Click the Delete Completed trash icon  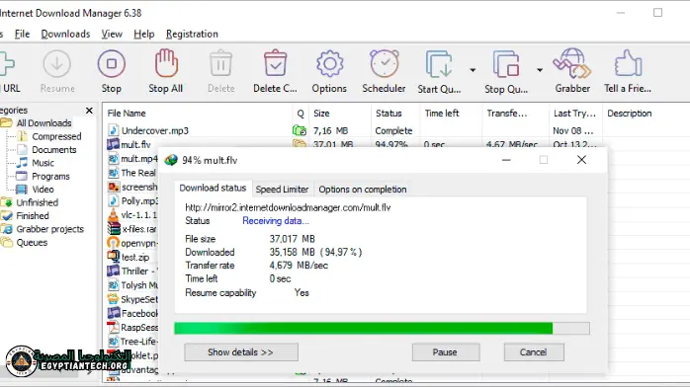pyautogui.click(x=276, y=64)
